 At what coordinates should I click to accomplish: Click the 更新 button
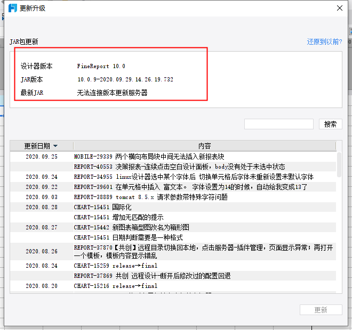click(321, 310)
